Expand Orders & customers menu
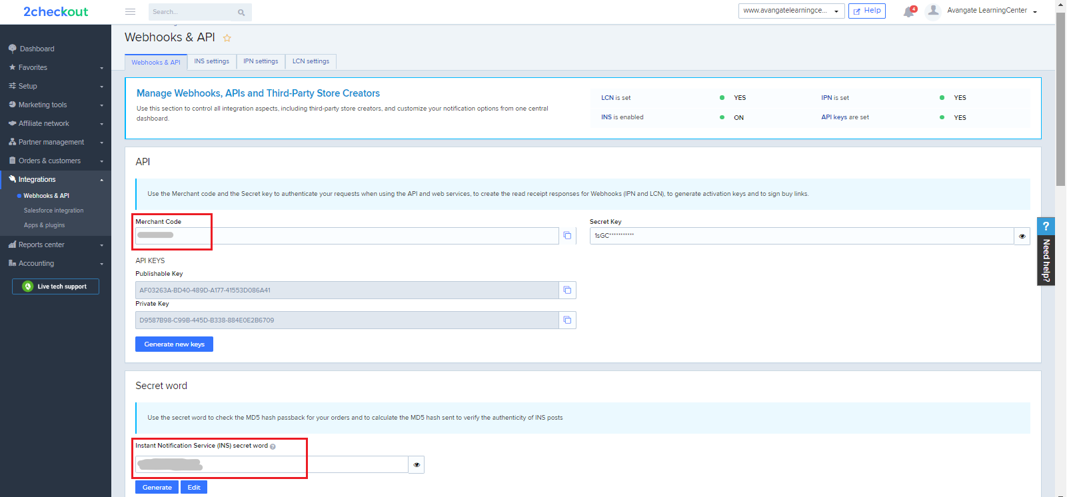This screenshot has width=1069, height=497. tap(55, 161)
